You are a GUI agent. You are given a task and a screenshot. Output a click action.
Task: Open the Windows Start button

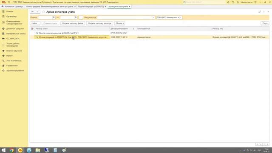3,150
